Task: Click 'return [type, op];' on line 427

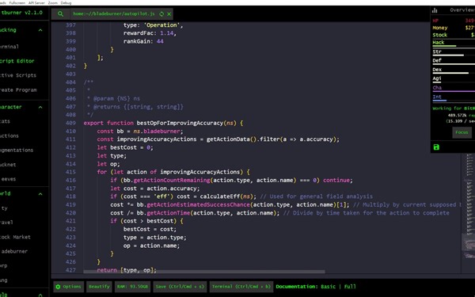Action: [127, 270]
